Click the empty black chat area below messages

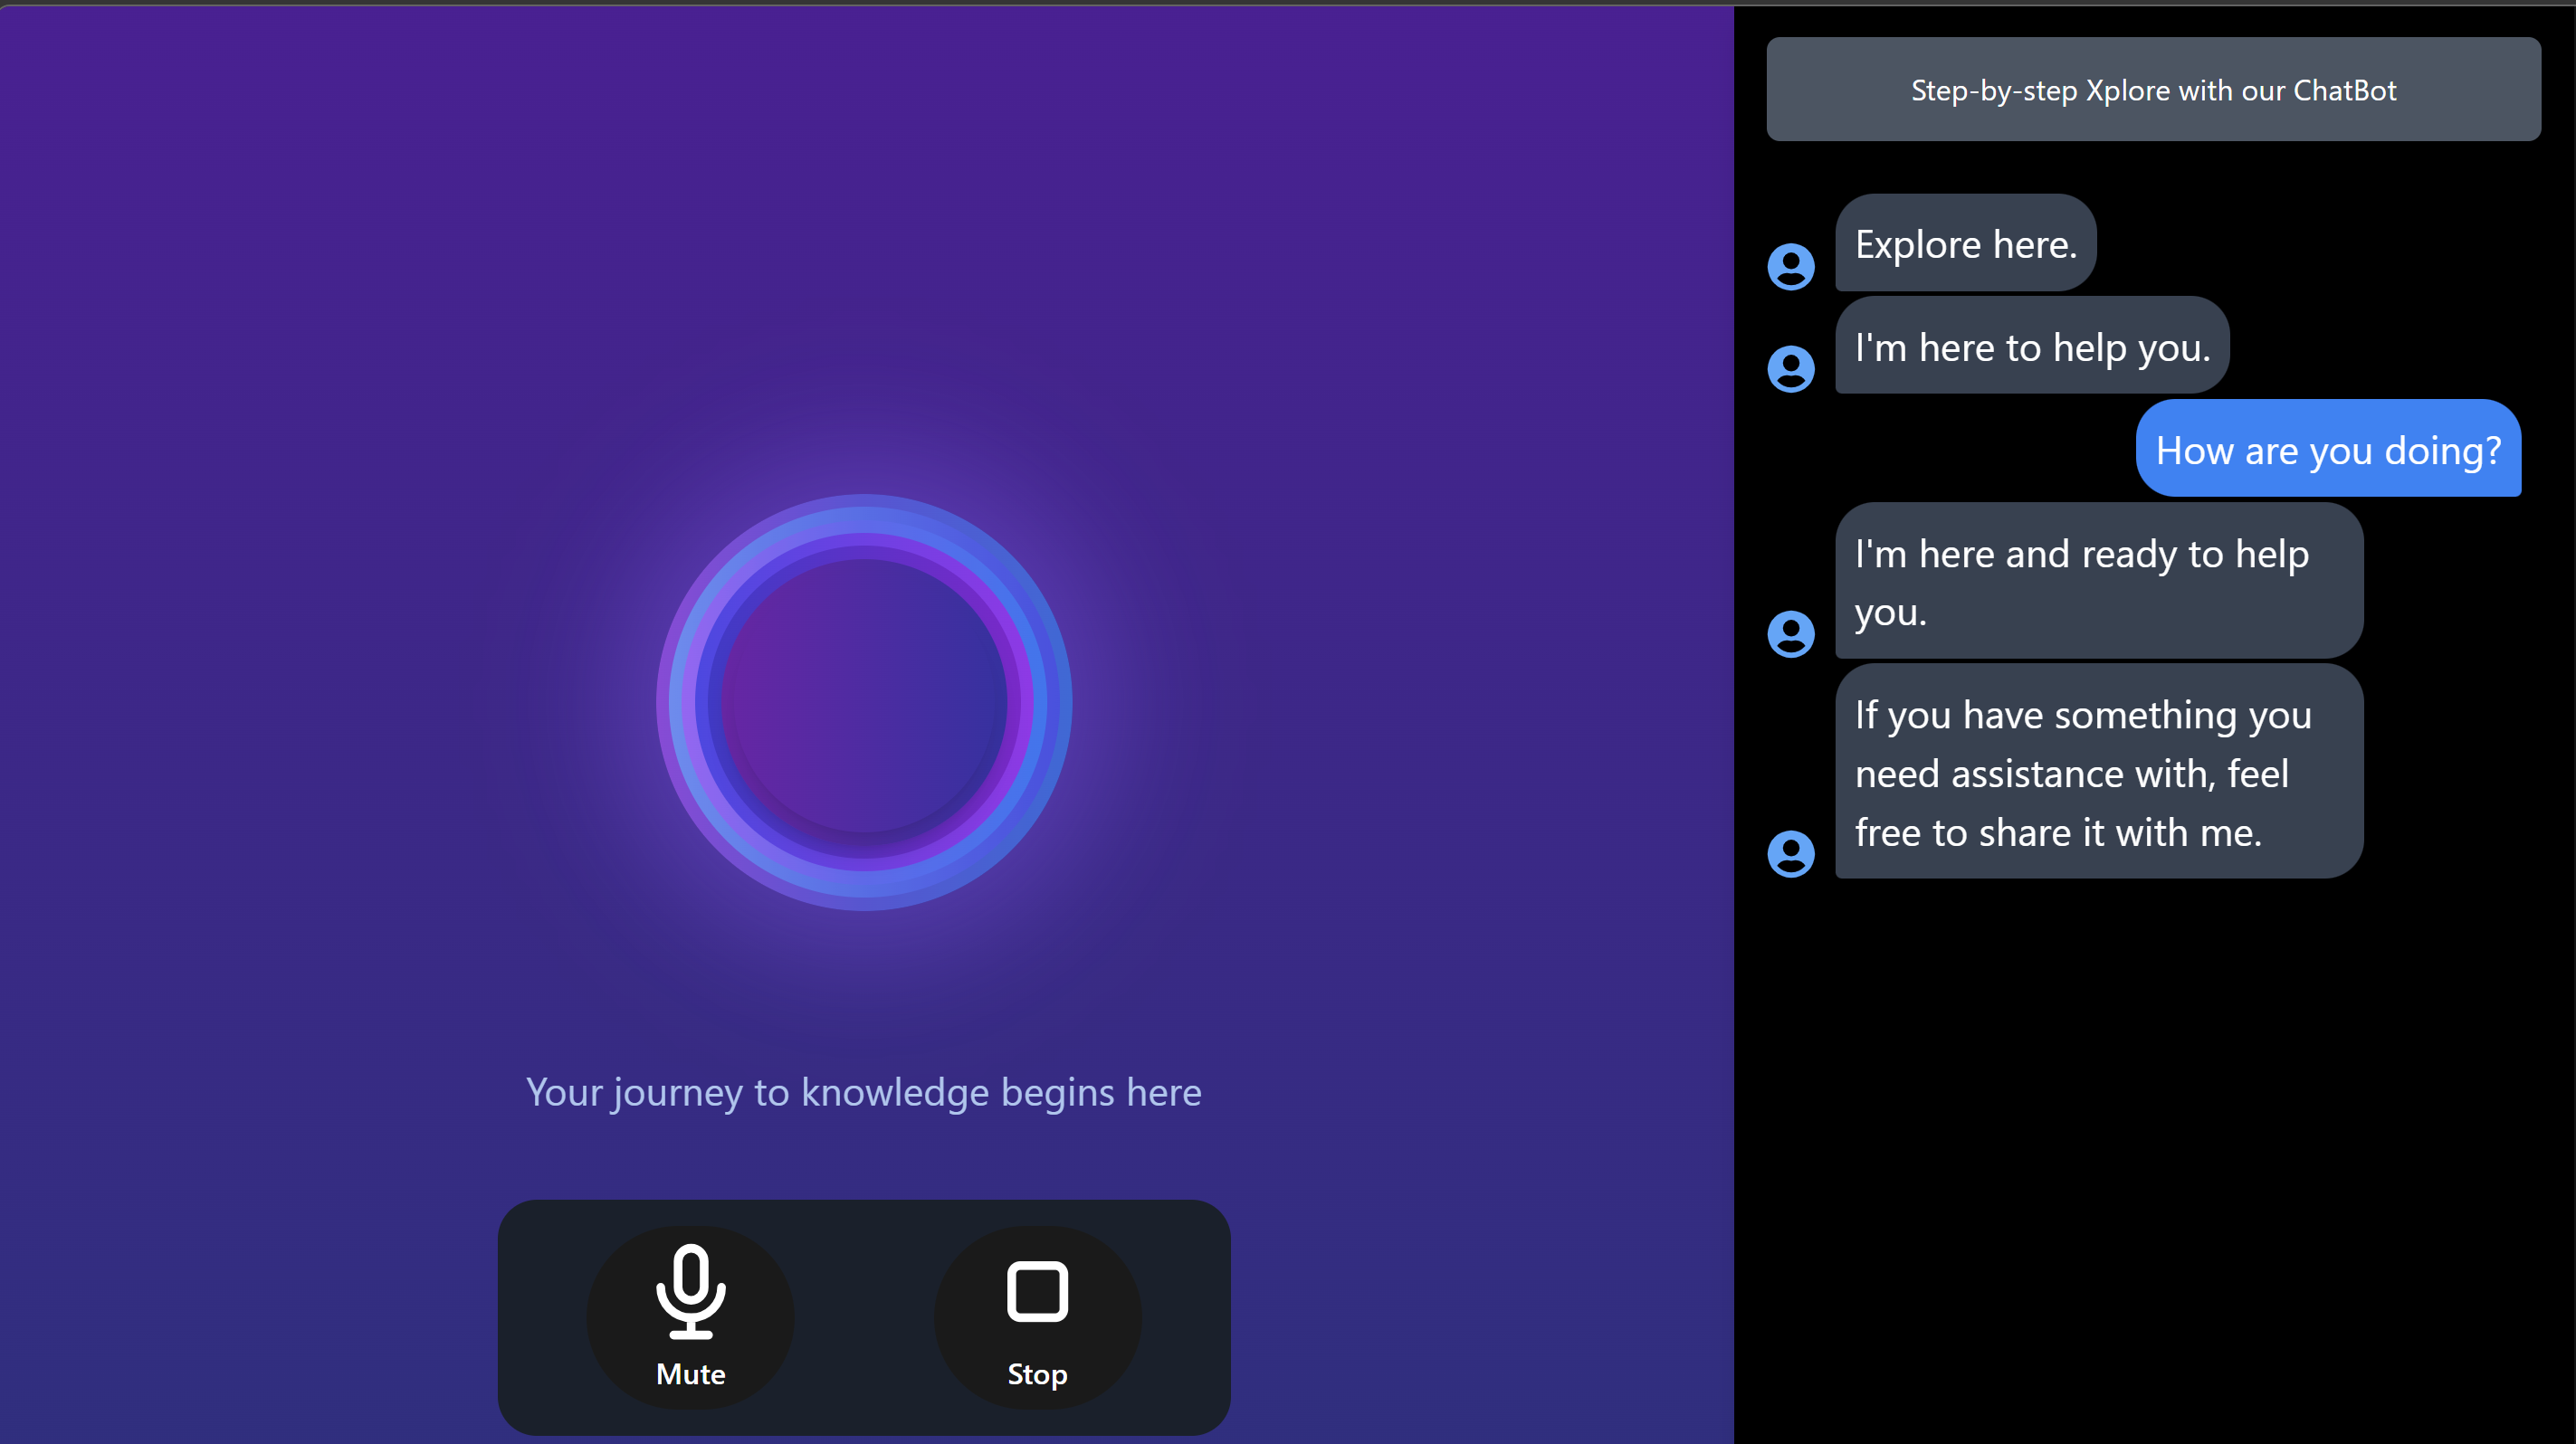pos(2152,1149)
